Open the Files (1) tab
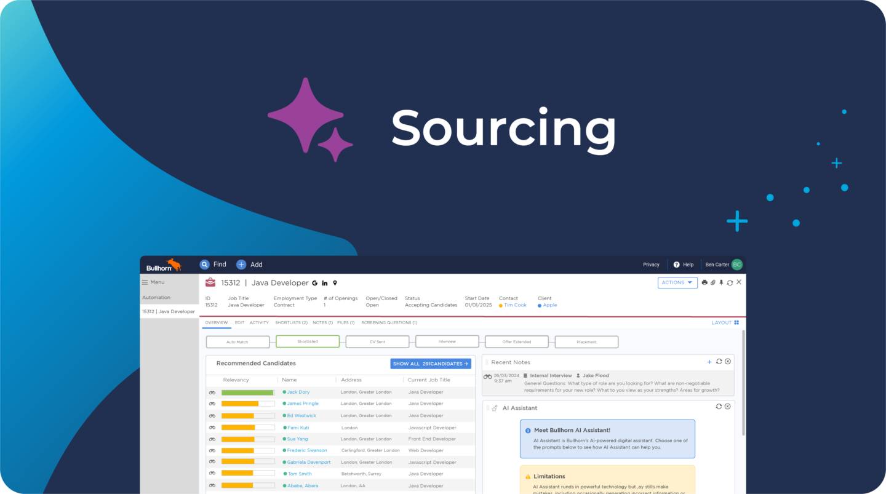This screenshot has height=494, width=886. (x=346, y=322)
